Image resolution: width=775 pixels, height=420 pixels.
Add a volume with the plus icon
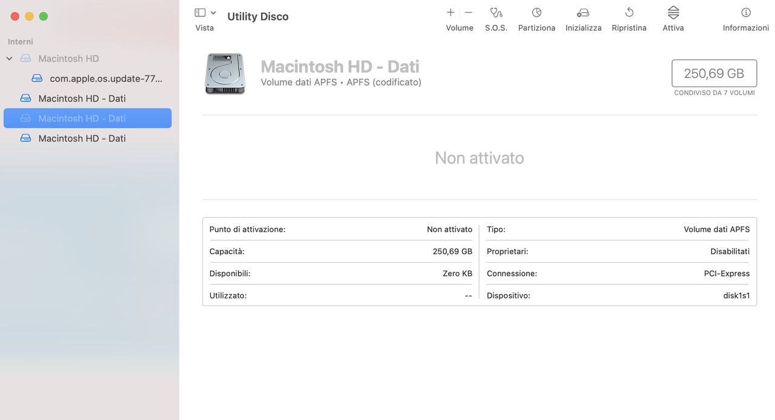click(x=450, y=12)
